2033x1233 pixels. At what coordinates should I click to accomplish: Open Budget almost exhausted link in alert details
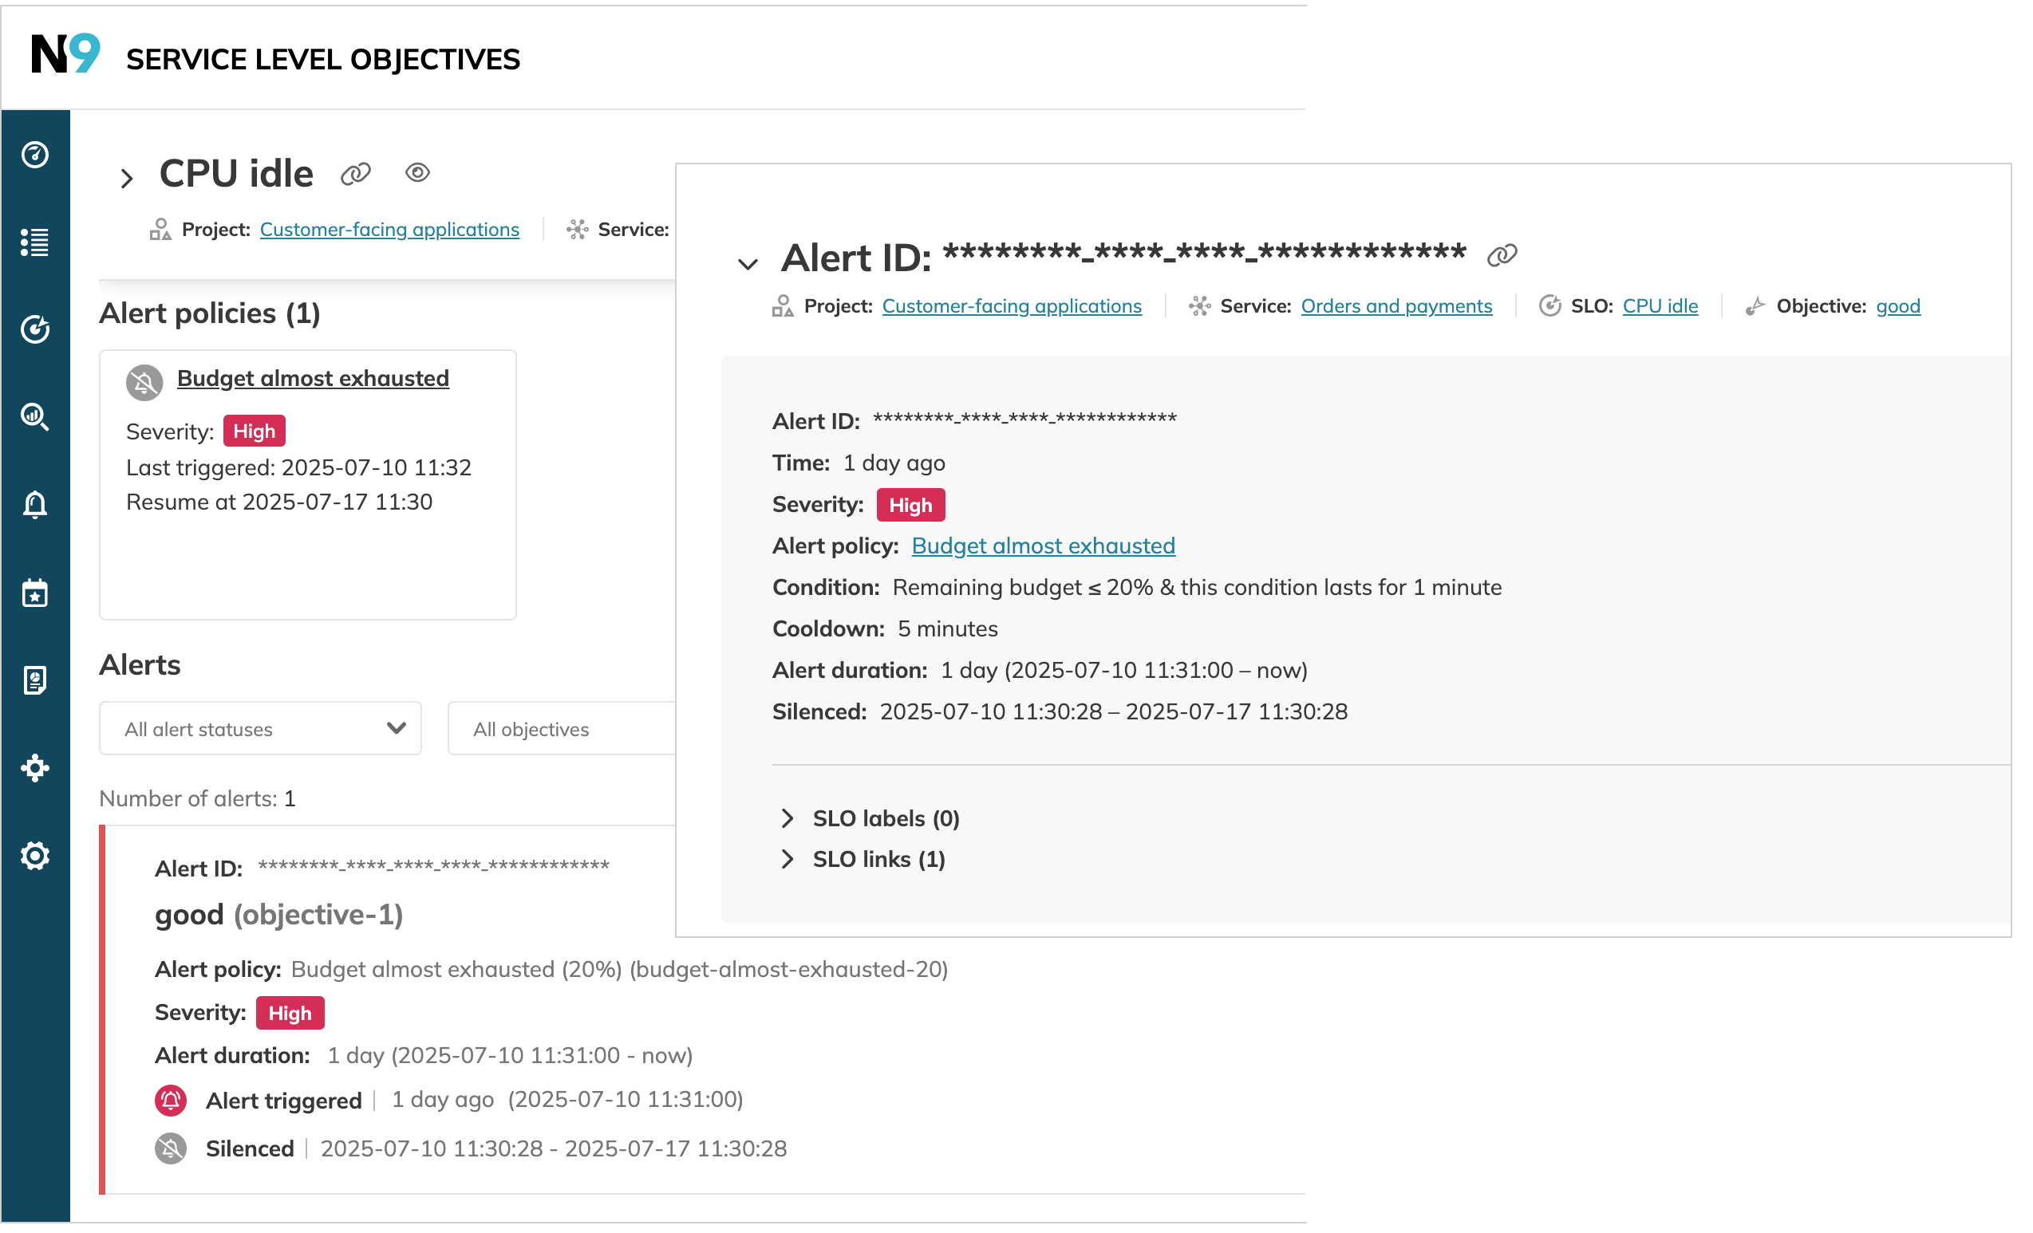coord(1043,546)
